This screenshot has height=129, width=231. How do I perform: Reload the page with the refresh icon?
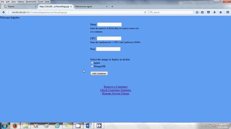(x=145, y=13)
